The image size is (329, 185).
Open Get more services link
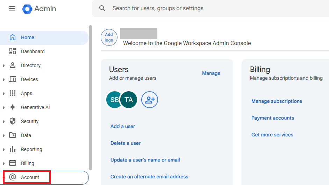point(272,135)
